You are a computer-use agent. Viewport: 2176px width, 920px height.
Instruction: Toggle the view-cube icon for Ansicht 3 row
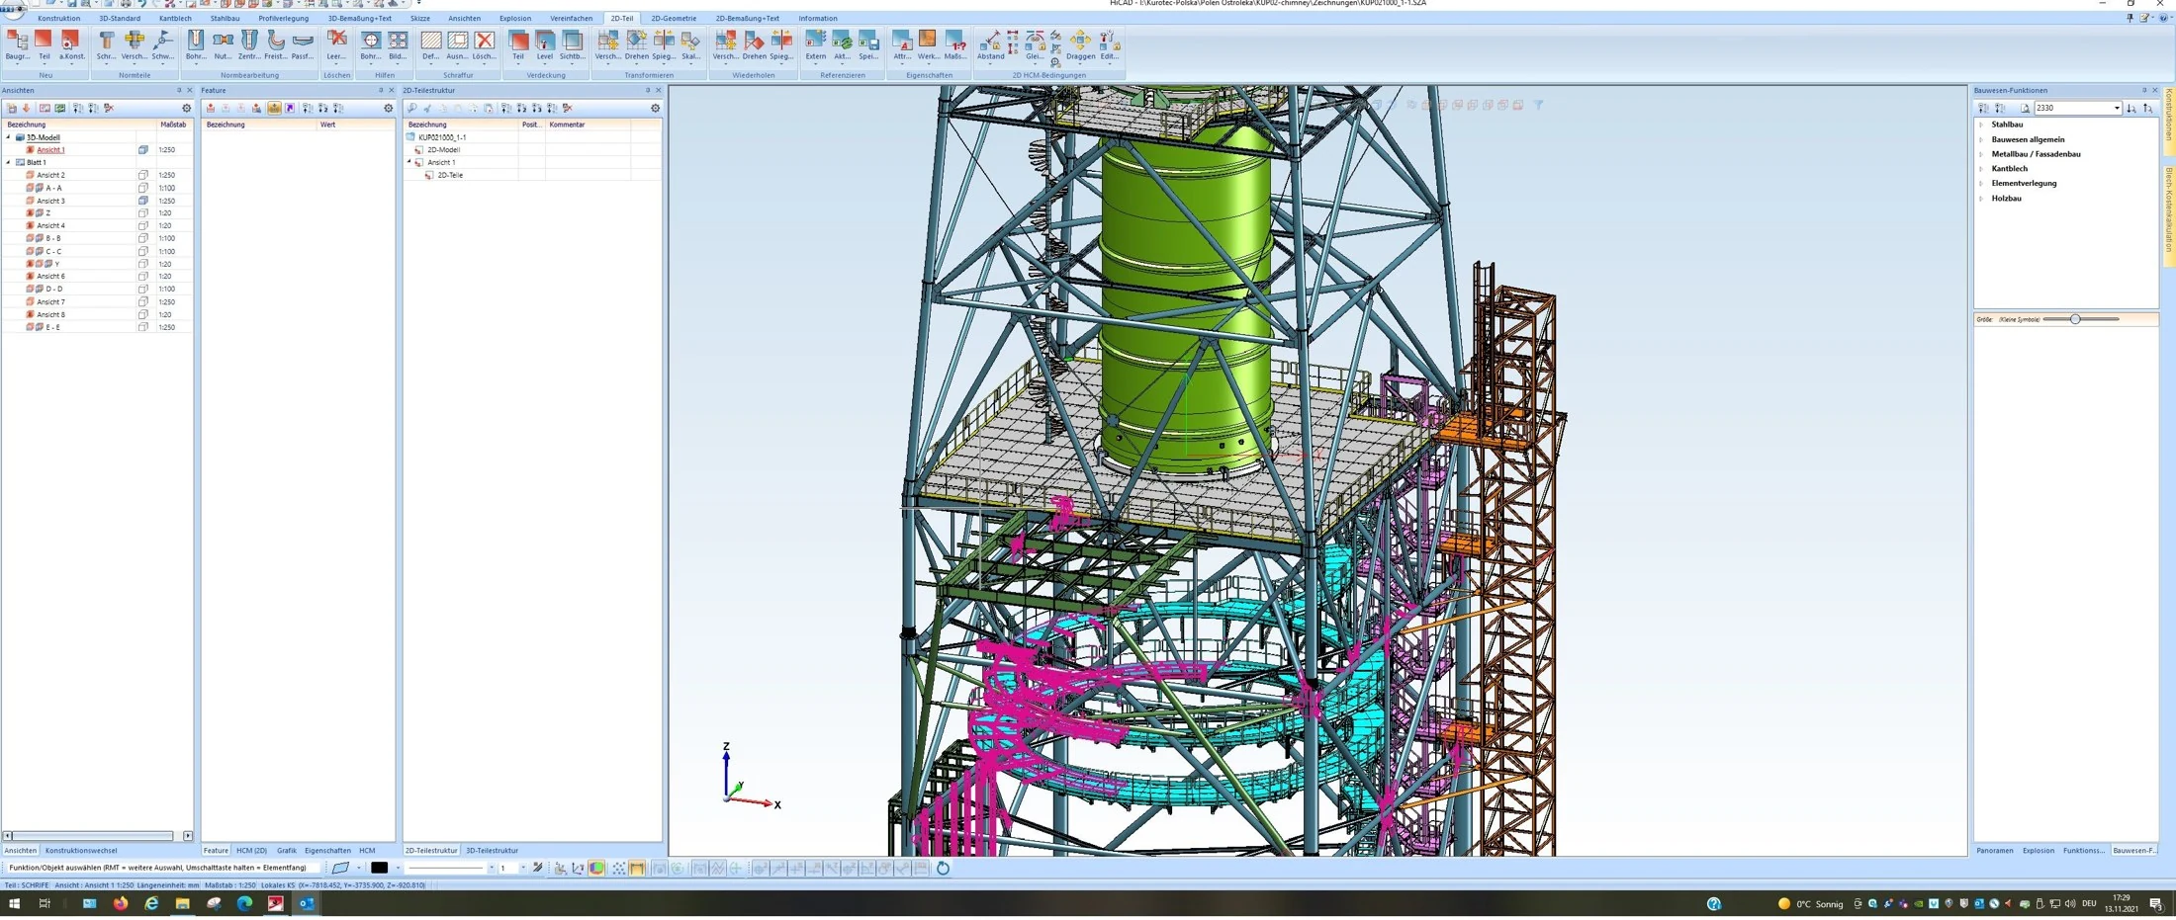point(143,201)
